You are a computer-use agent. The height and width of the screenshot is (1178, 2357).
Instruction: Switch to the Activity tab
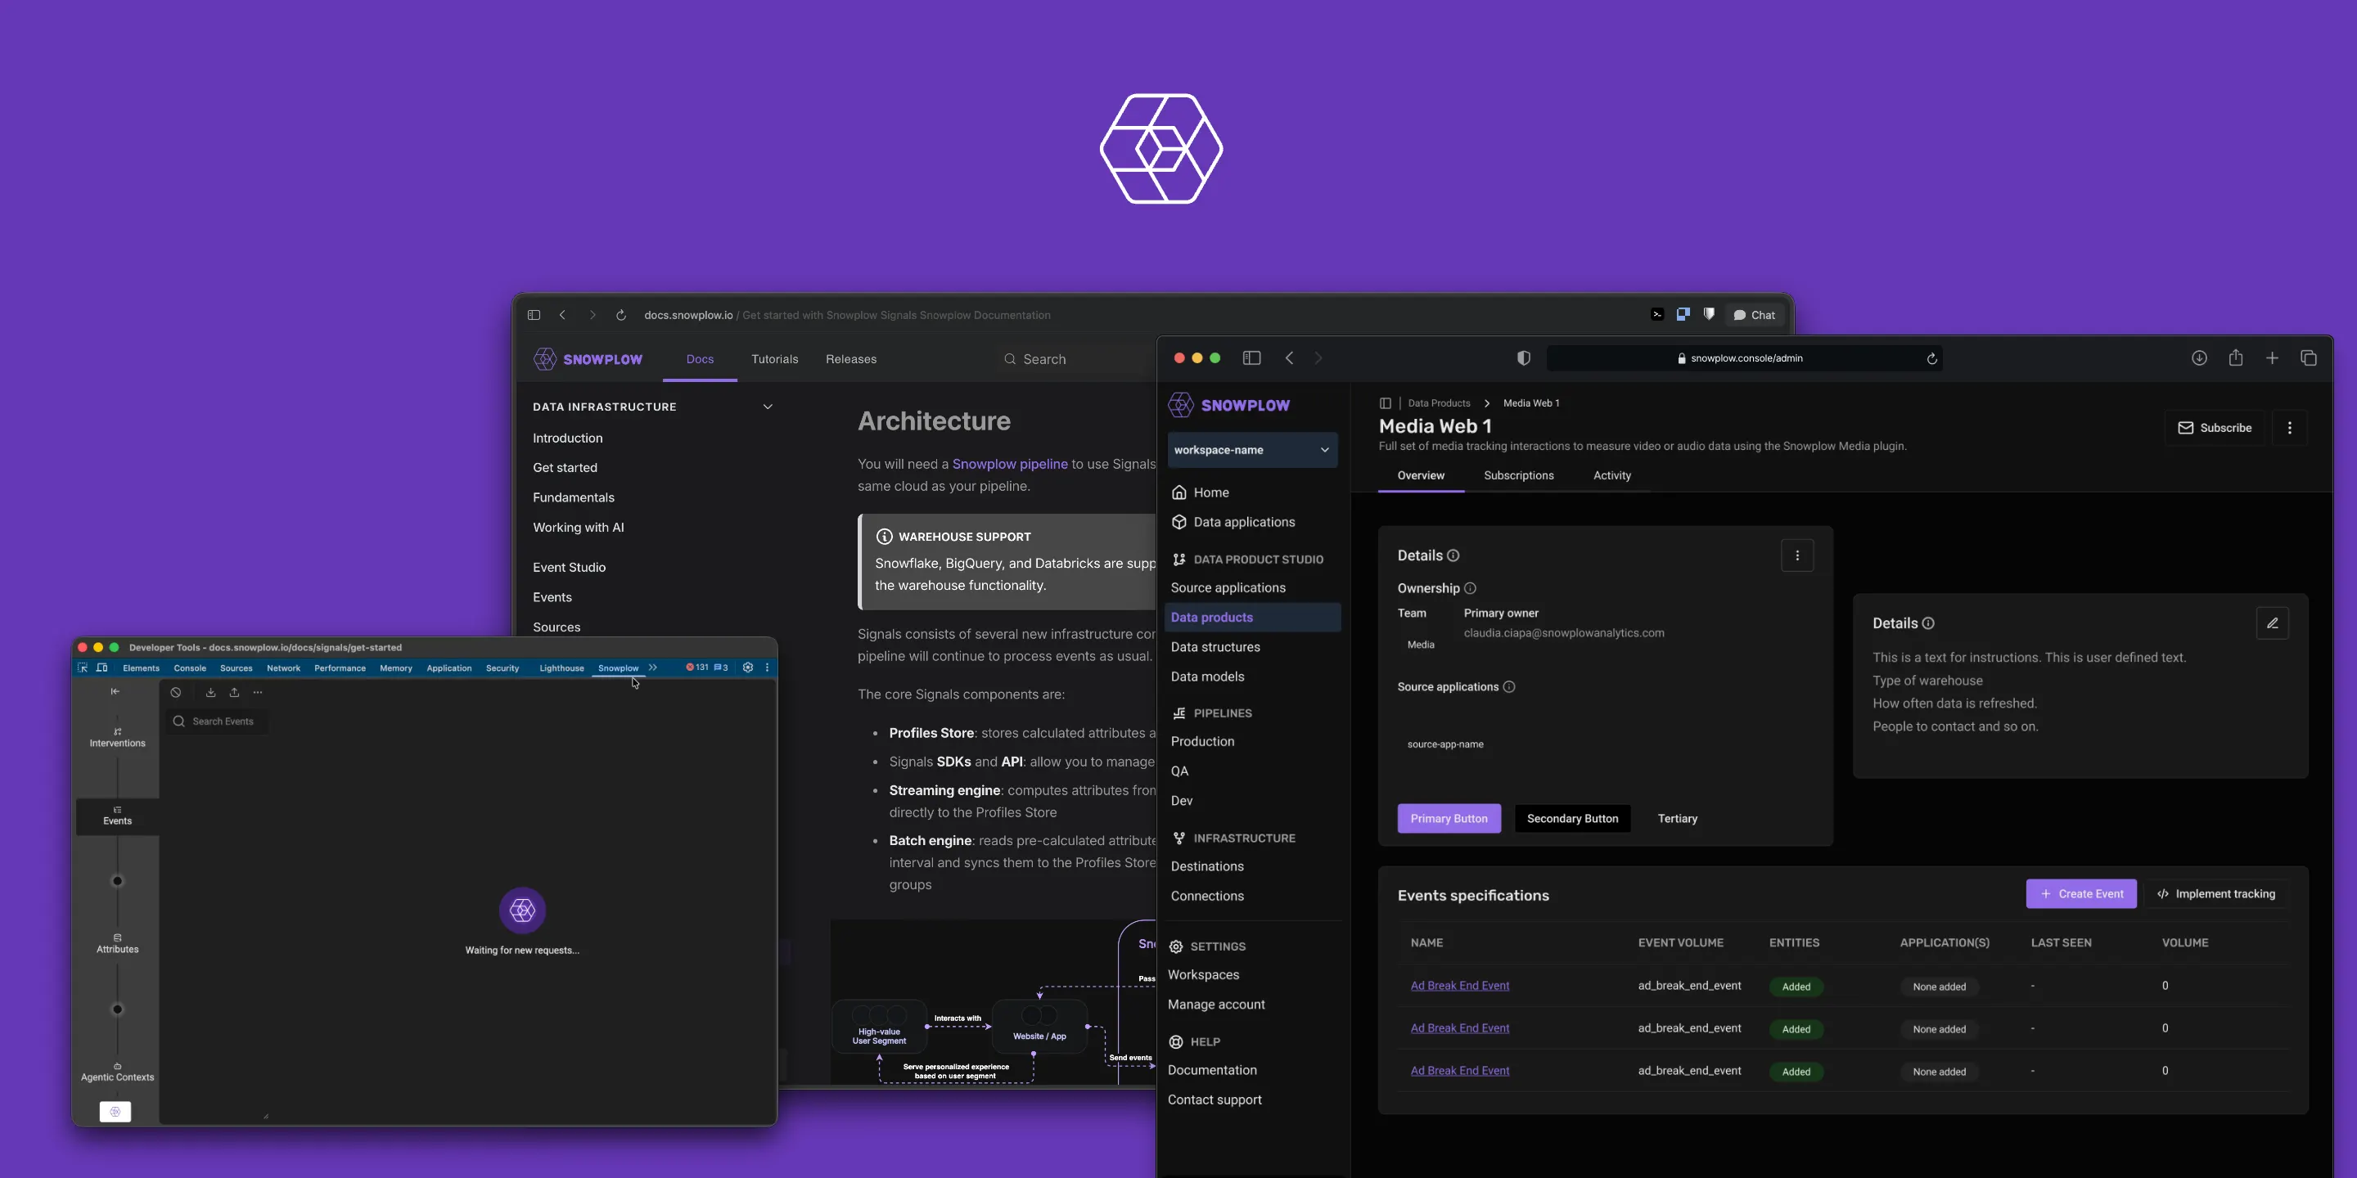1612,475
